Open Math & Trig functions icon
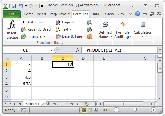 91,29
